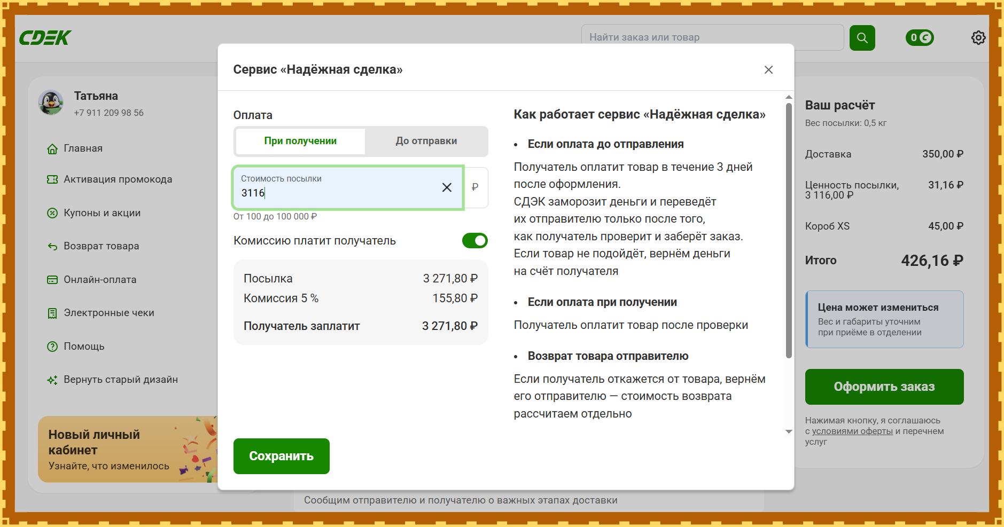Open the «условиями оферты» link
This screenshot has width=1004, height=527.
pyautogui.click(x=852, y=431)
